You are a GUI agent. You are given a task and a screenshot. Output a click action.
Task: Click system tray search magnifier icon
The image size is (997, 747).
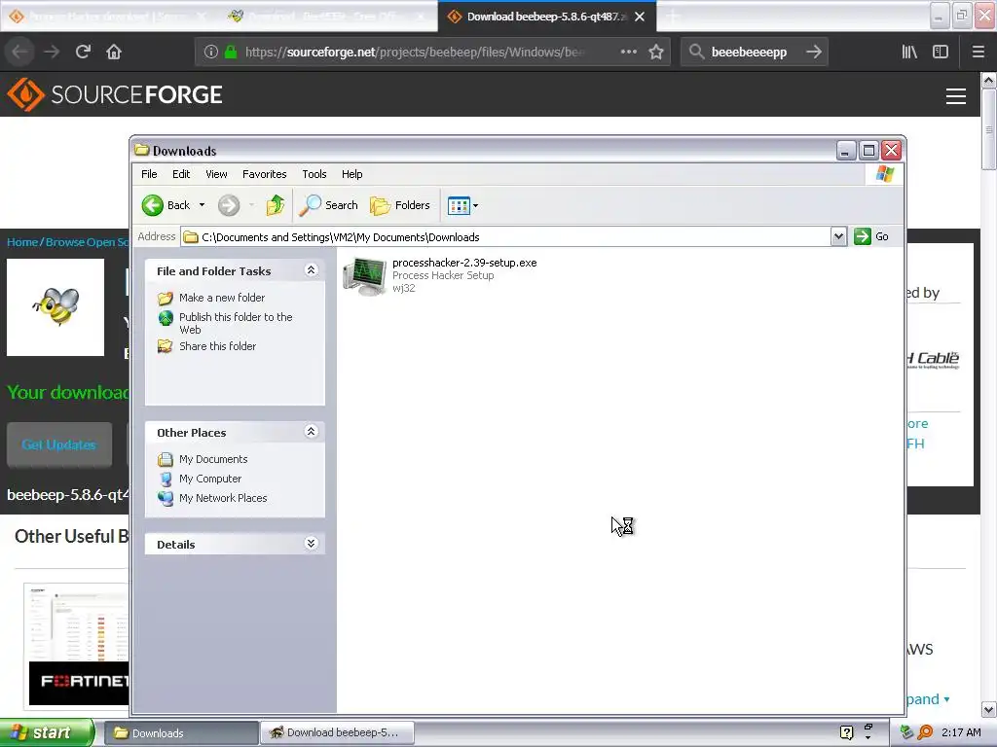(925, 732)
